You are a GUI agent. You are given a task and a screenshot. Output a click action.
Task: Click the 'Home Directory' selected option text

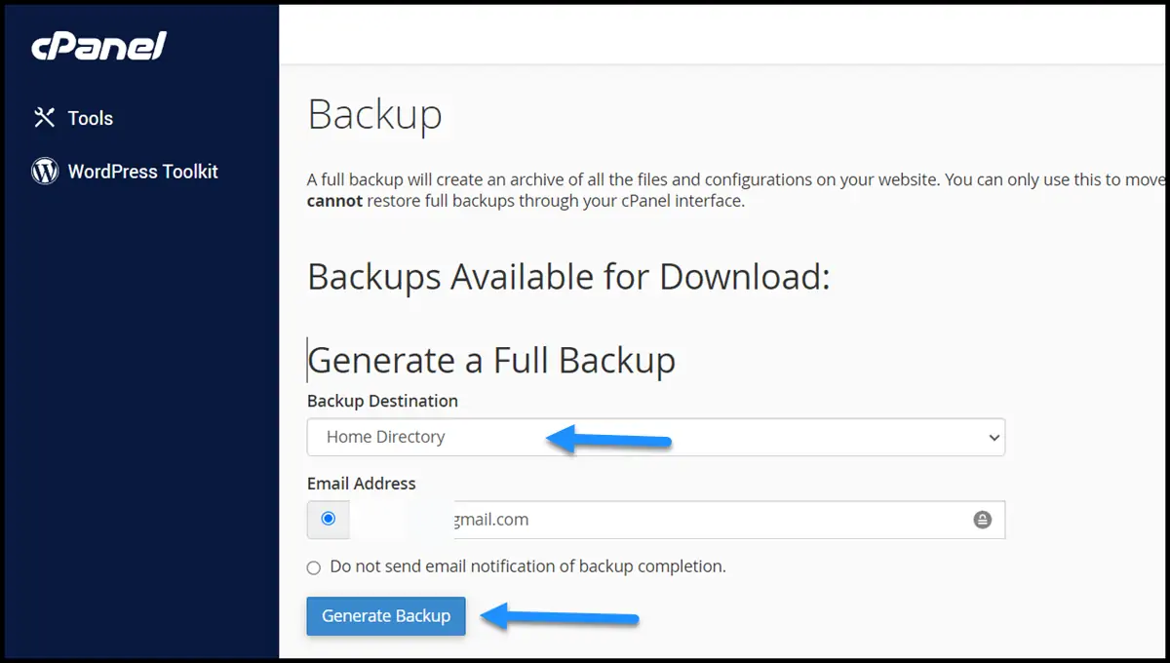point(386,437)
